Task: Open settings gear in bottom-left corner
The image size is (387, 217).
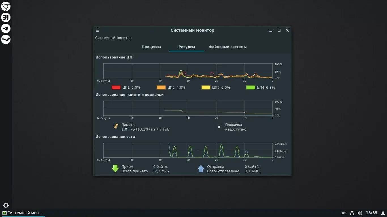Action: pyautogui.click(x=6, y=205)
